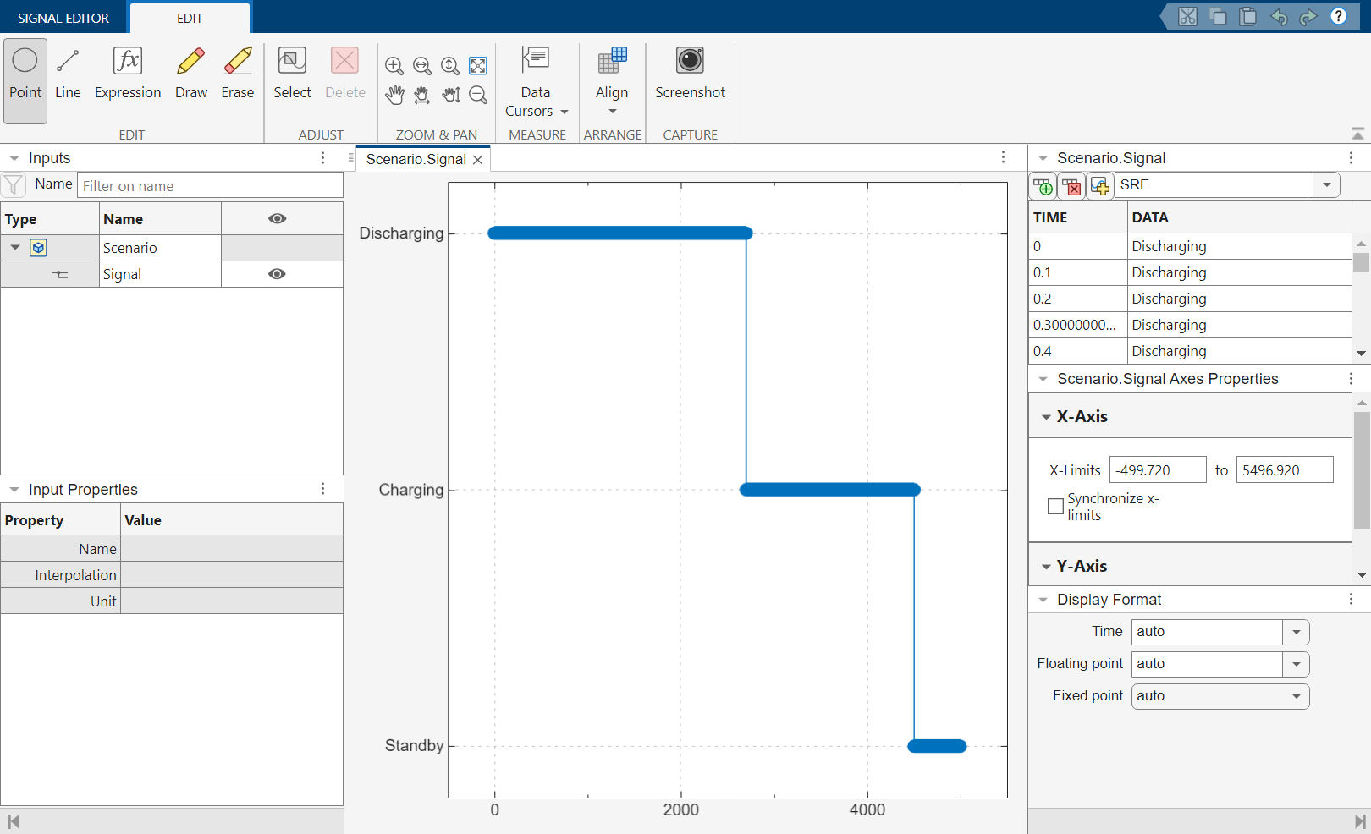1371x834 pixels.
Task: Click the Select tool in Adjust
Action: [x=292, y=75]
